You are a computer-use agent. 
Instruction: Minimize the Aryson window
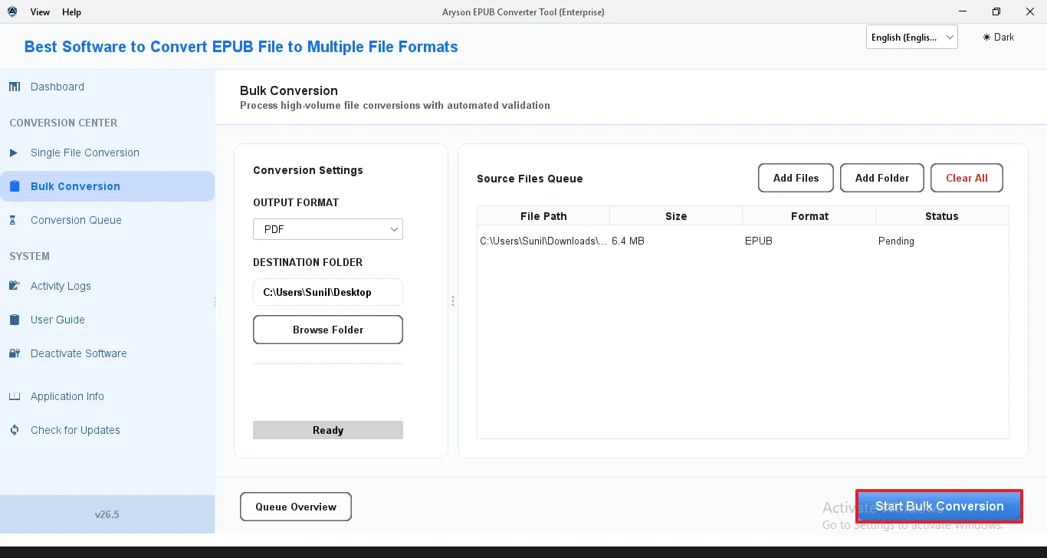click(x=961, y=11)
